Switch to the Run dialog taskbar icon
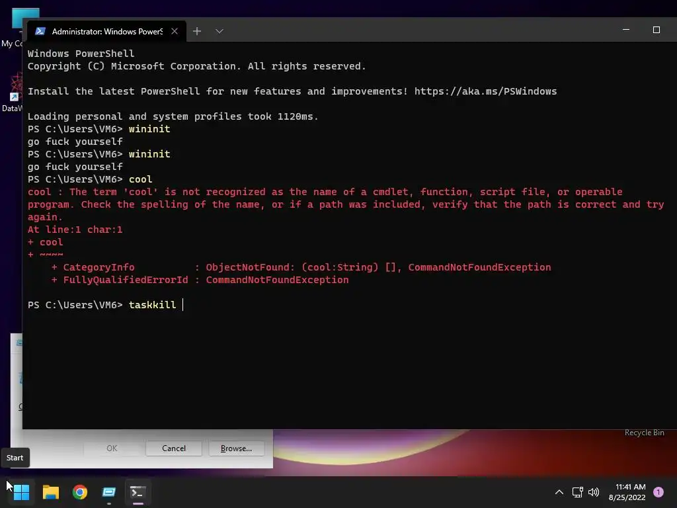The height and width of the screenshot is (508, 677). (x=109, y=492)
